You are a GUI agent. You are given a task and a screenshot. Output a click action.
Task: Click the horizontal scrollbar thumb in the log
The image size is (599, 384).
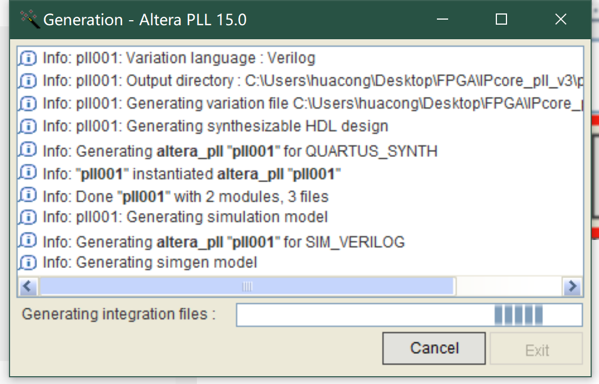click(247, 286)
